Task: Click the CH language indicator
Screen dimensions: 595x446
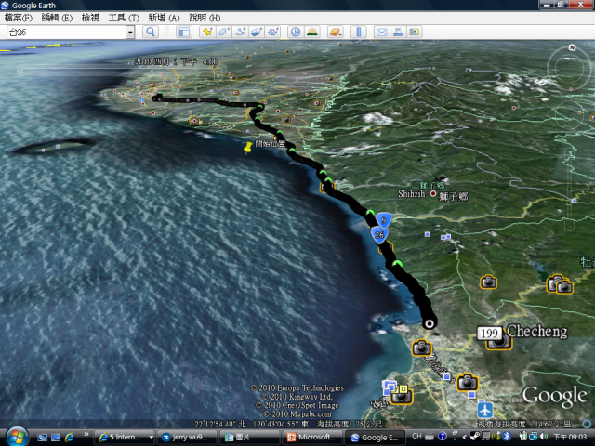Action: (x=416, y=436)
